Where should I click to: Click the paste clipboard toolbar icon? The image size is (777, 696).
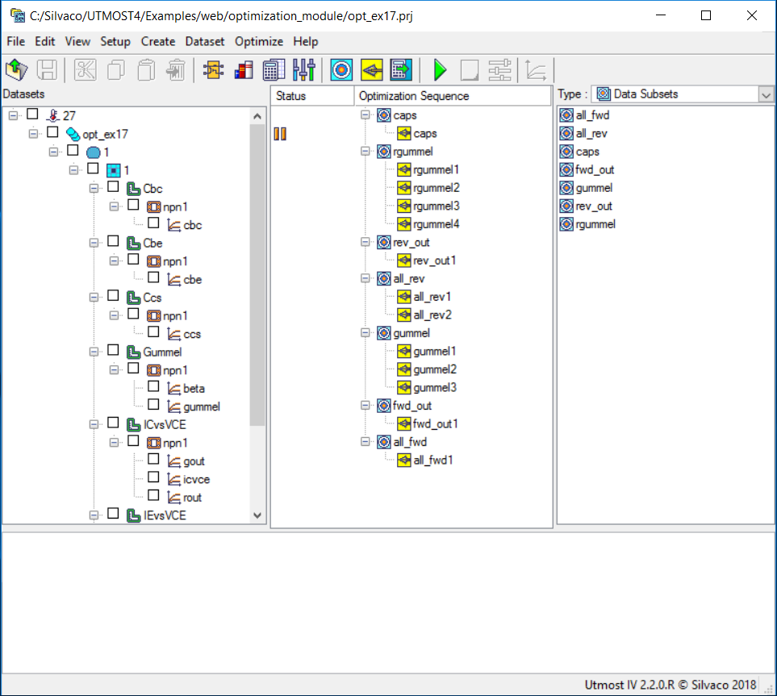coord(146,70)
